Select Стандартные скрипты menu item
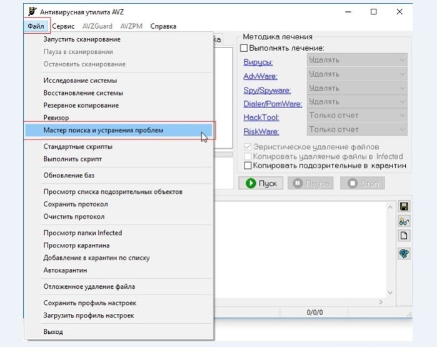This screenshot has width=437, height=347. (119, 146)
